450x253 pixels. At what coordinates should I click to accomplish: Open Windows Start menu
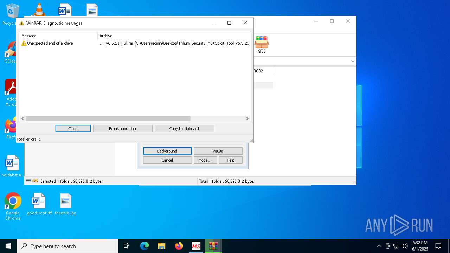tap(8, 246)
